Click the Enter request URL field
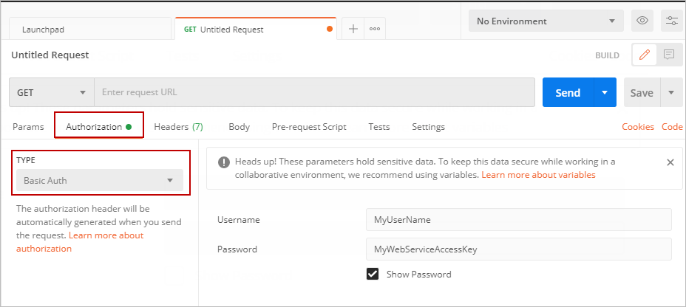 point(314,93)
